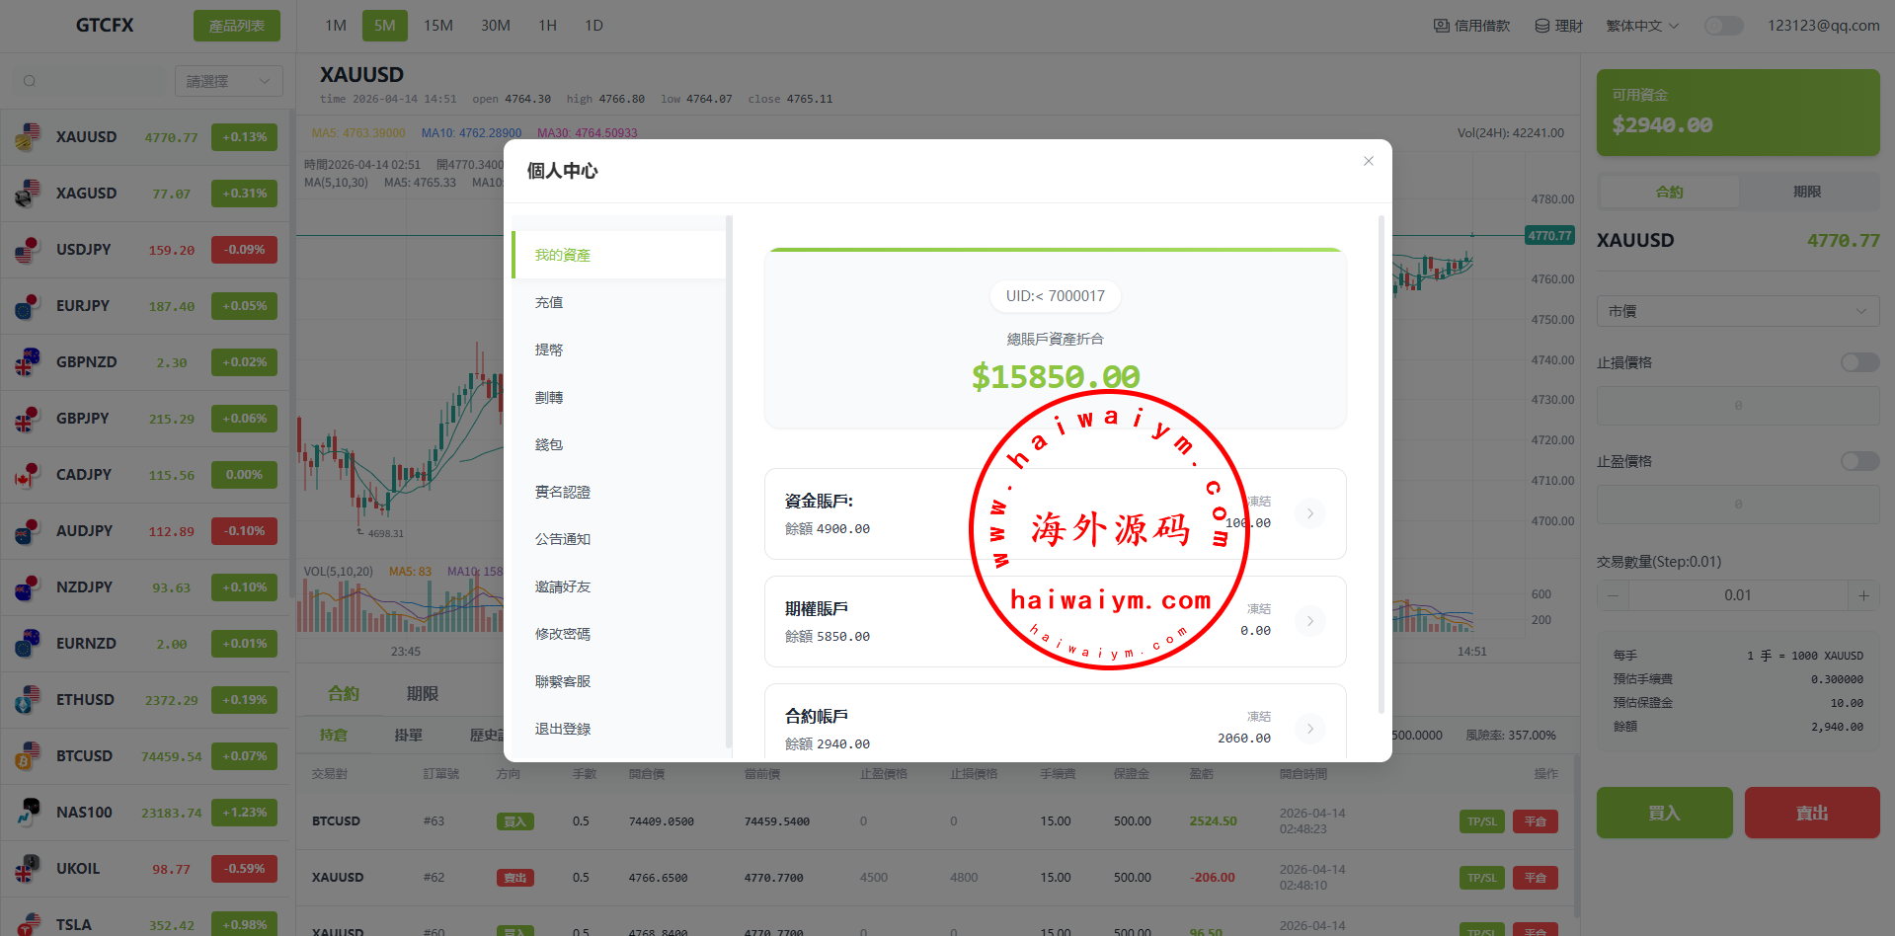Screen dimensions: 1895x936
Task: Toggle the theme switch in header
Action: tap(1723, 26)
